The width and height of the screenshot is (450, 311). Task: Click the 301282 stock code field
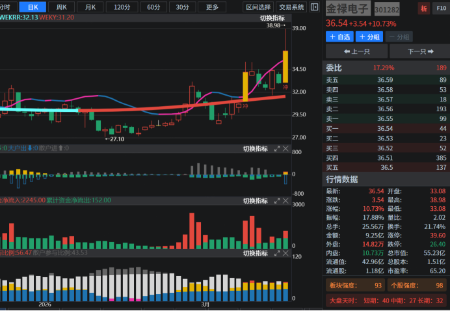click(387, 10)
